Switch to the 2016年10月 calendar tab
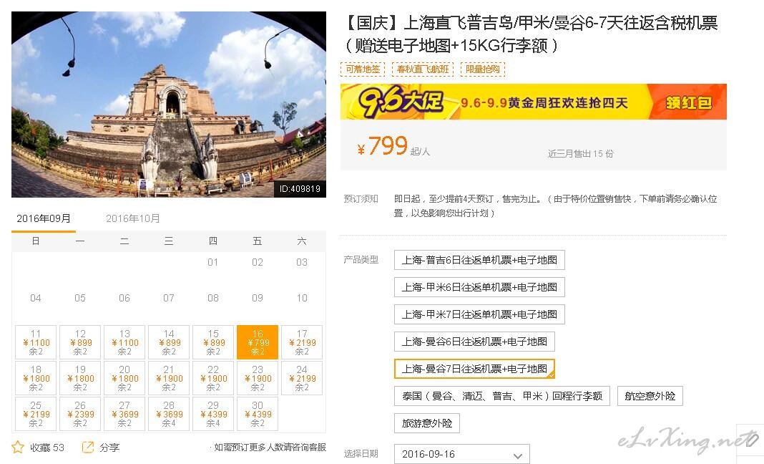This screenshot has width=764, height=464. (x=132, y=218)
